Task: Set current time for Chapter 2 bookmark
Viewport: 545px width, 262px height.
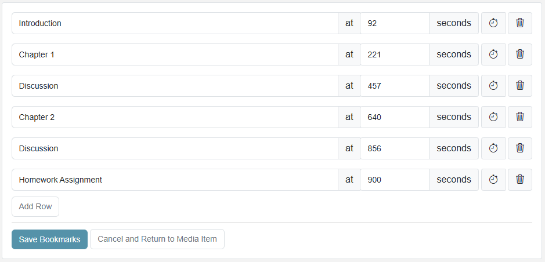Action: [x=493, y=117]
